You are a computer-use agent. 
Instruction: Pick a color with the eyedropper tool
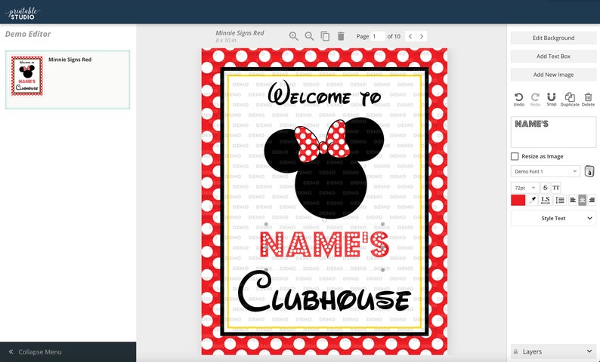pyautogui.click(x=532, y=200)
